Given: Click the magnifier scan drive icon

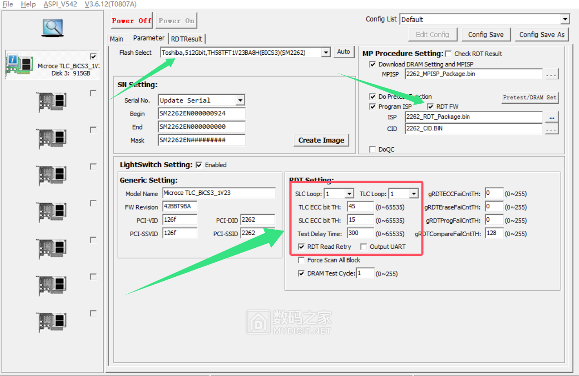Looking at the screenshot, I should pos(52,28).
